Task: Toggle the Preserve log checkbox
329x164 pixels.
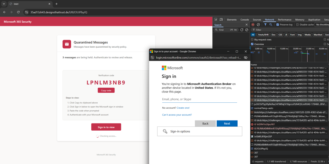Action: point(278,25)
